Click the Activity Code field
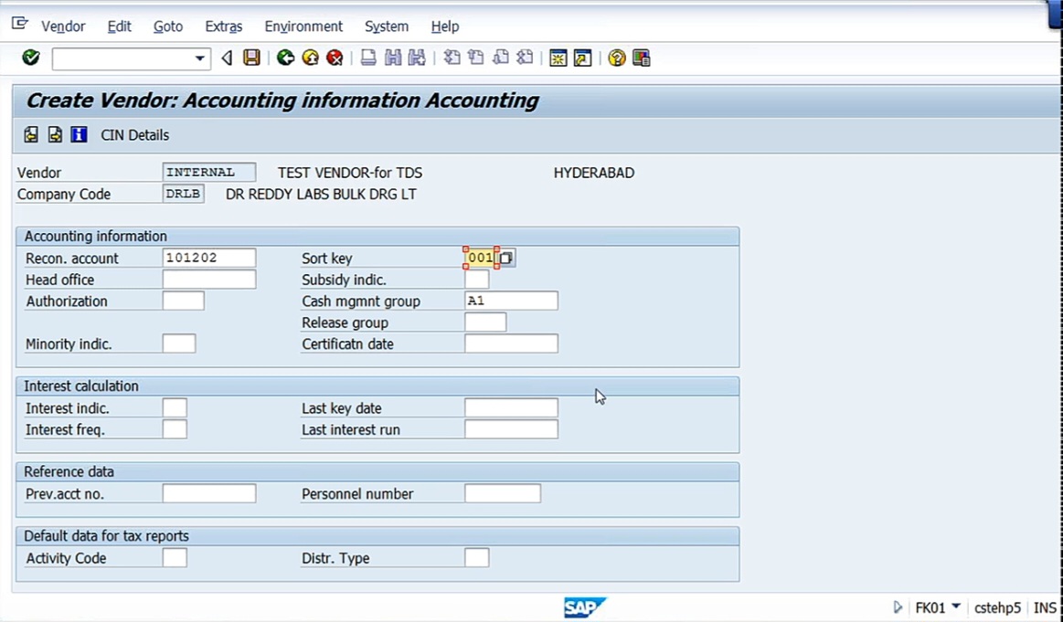The height and width of the screenshot is (622, 1063). pyautogui.click(x=175, y=558)
